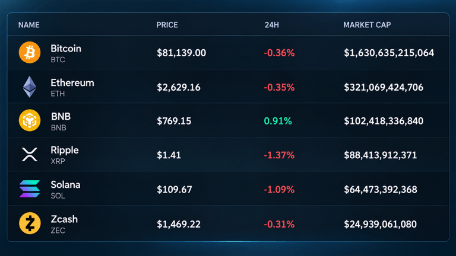The image size is (456, 256).
Task: Sort by the PRICE column header
Action: 167,25
